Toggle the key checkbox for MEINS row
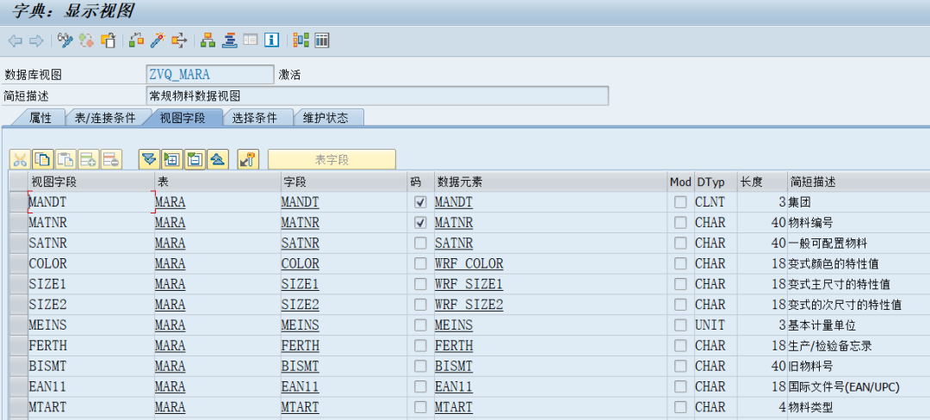 pyautogui.click(x=420, y=325)
